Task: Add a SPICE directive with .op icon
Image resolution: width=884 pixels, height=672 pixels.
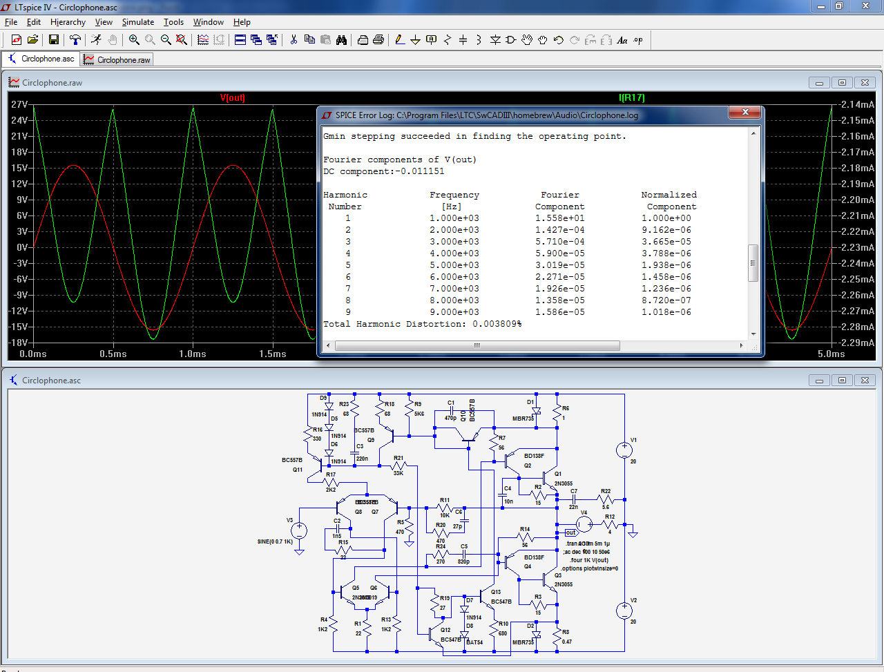Action: click(x=638, y=40)
